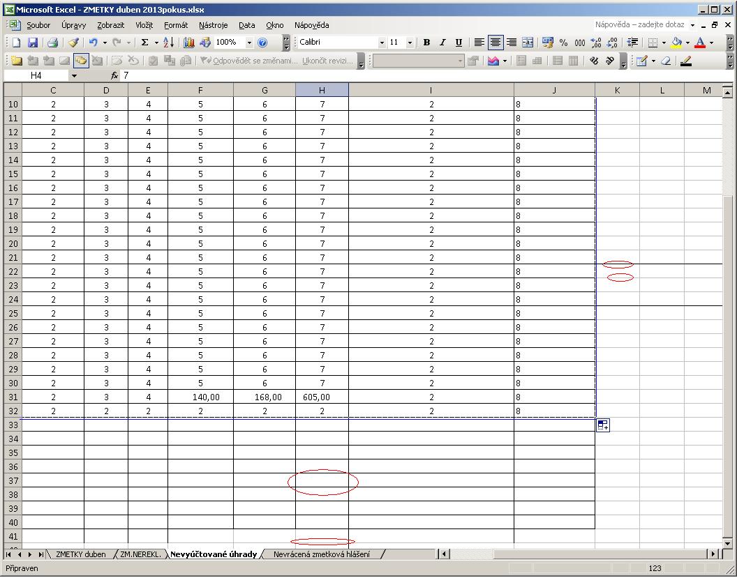Image resolution: width=737 pixels, height=578 pixels.
Task: Select the Erase Border eraser tool
Action: tap(666, 61)
